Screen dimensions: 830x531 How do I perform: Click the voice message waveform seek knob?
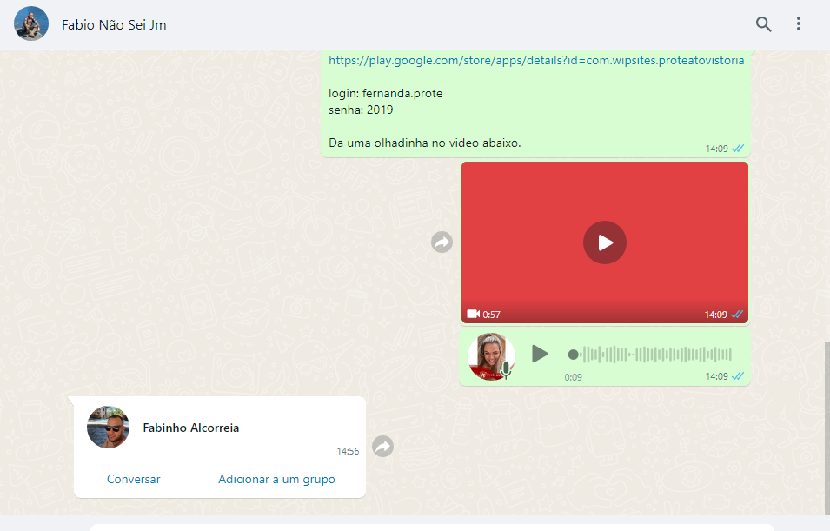click(x=573, y=355)
